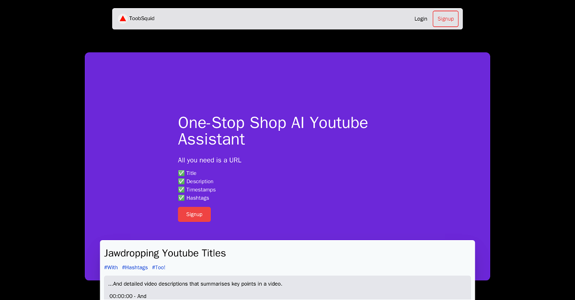The height and width of the screenshot is (300, 575).
Task: Click the outlined Signup button in header
Action: click(446, 19)
